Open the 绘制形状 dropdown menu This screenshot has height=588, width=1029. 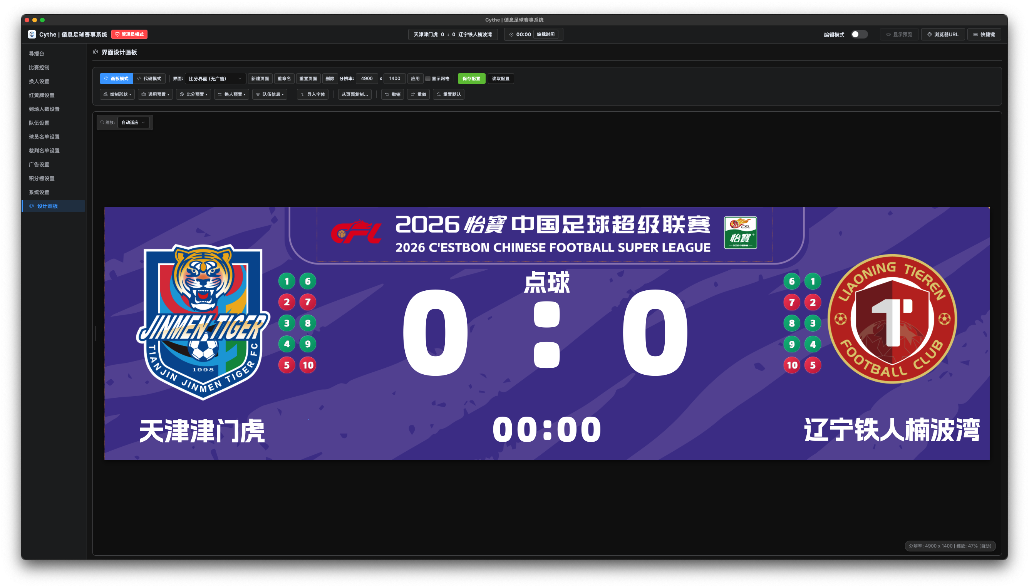coord(117,94)
